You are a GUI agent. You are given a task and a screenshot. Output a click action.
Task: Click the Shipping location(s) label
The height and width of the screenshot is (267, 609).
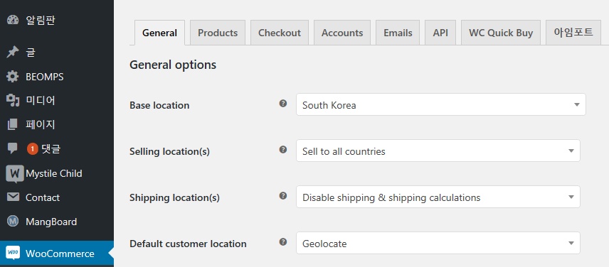(174, 197)
